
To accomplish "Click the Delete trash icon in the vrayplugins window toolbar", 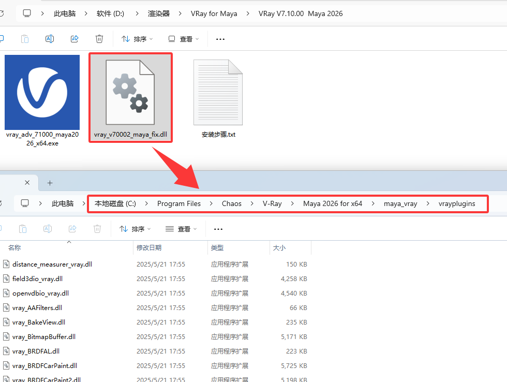I will tap(97, 229).
